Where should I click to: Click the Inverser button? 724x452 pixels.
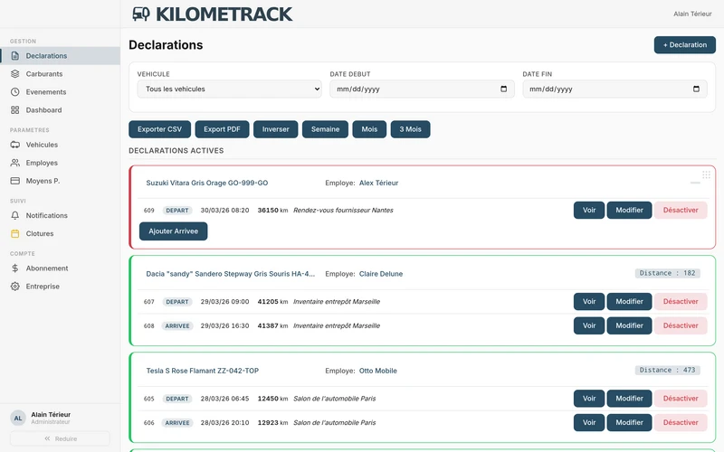(x=276, y=129)
